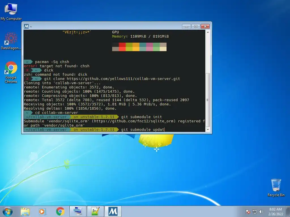Viewport: 290px width, 217px height.
Task: Click the pink color block in the terminal
Action: click(x=150, y=49)
